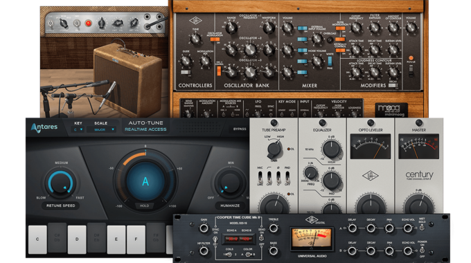Click channel A Delay knob

352,228
